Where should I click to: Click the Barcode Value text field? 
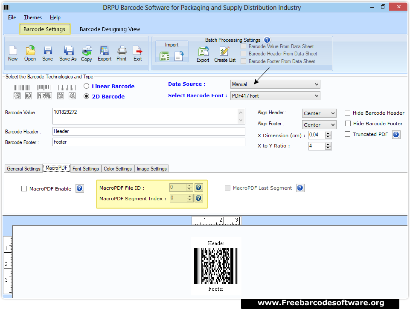(x=148, y=116)
